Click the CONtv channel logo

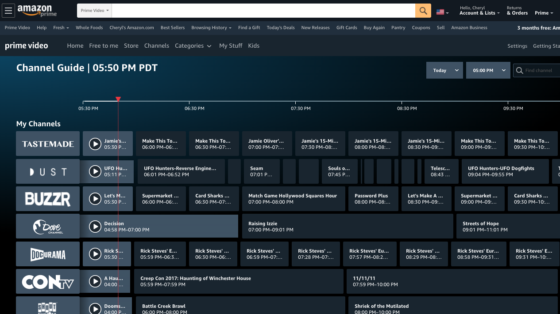48,281
